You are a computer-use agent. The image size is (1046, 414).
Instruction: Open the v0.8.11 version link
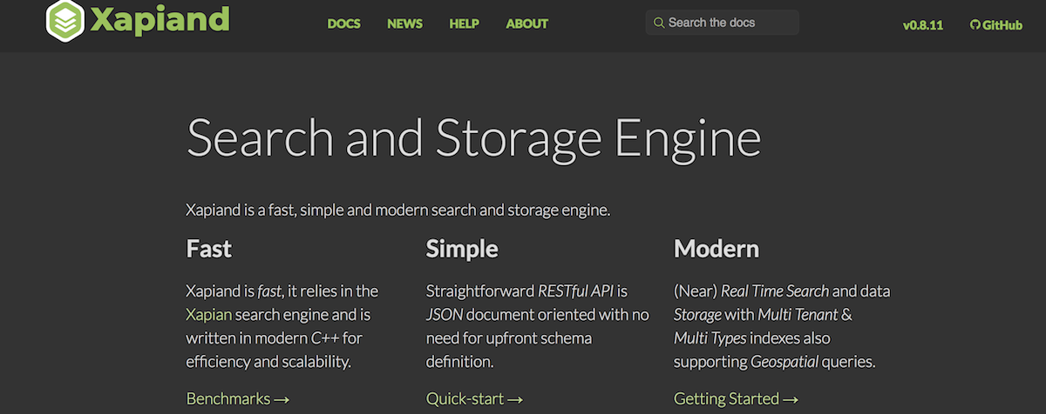pos(923,25)
